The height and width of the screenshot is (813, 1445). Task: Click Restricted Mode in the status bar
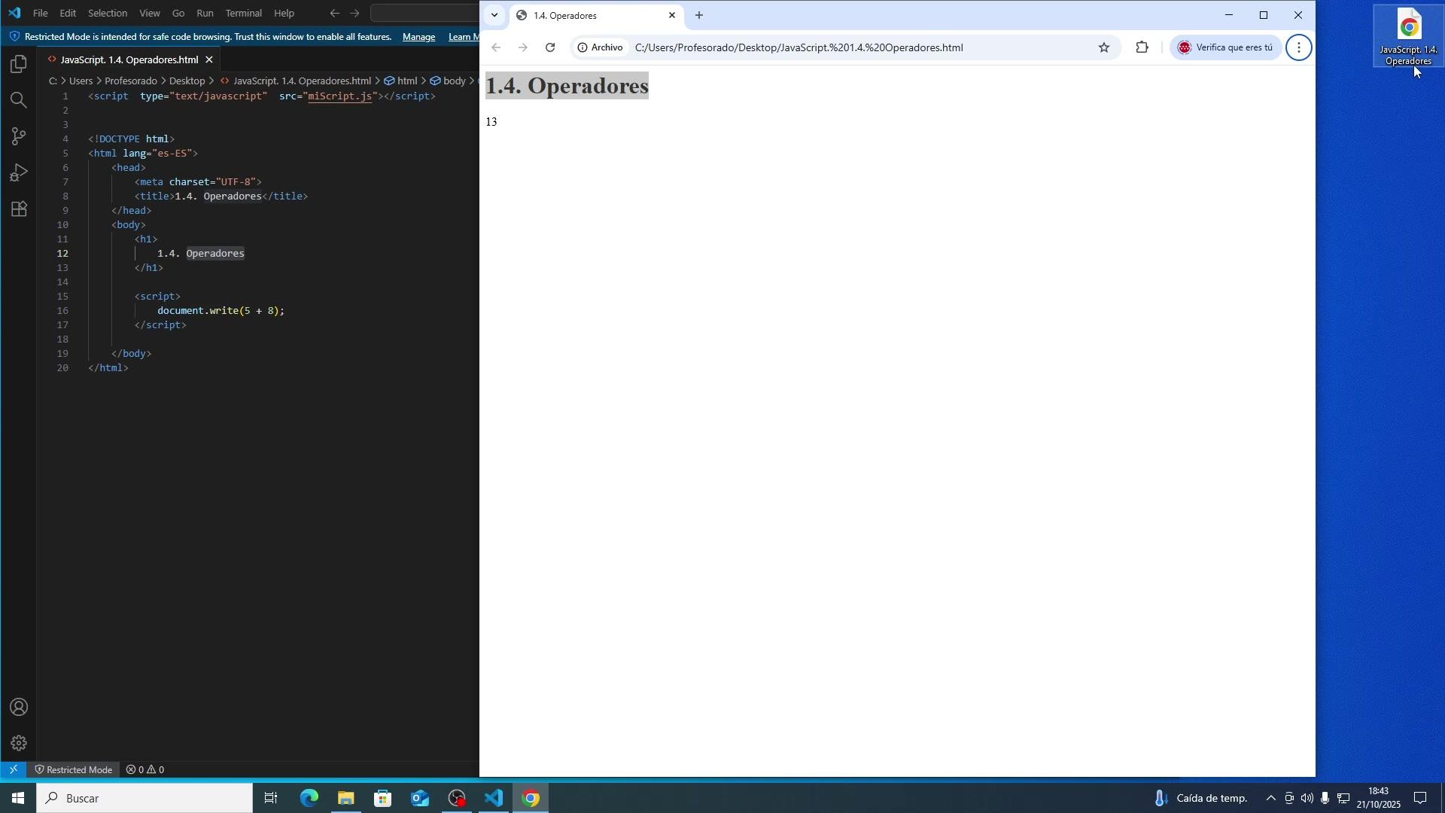72,770
